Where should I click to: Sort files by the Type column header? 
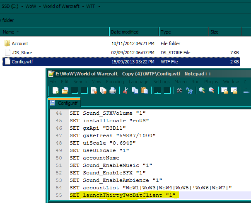click(x=184, y=32)
